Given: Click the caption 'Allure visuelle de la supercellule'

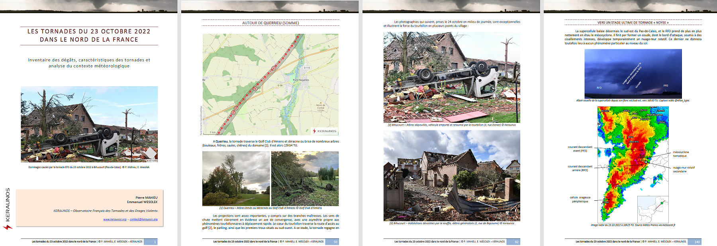Looking at the screenshot, I should pyautogui.click(x=633, y=101).
